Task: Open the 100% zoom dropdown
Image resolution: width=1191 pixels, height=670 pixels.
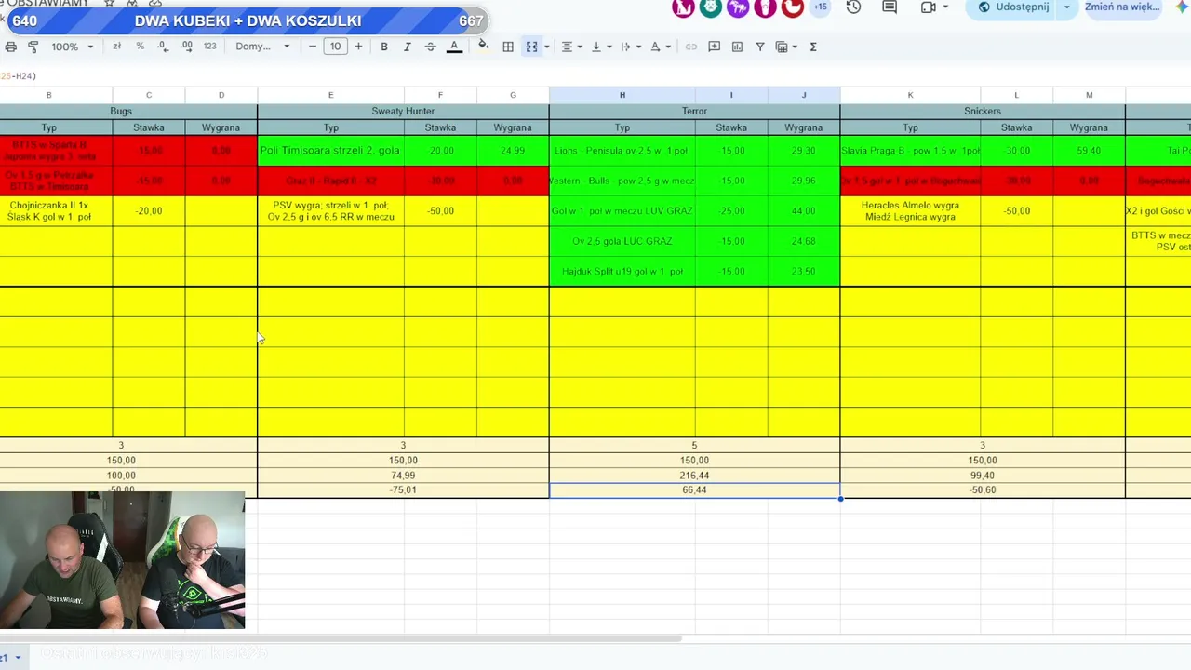Action: (73, 47)
